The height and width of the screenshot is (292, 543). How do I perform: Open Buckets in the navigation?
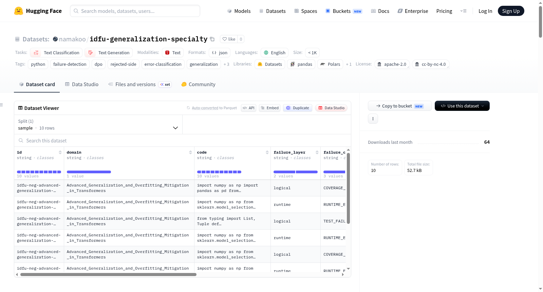[x=344, y=11]
